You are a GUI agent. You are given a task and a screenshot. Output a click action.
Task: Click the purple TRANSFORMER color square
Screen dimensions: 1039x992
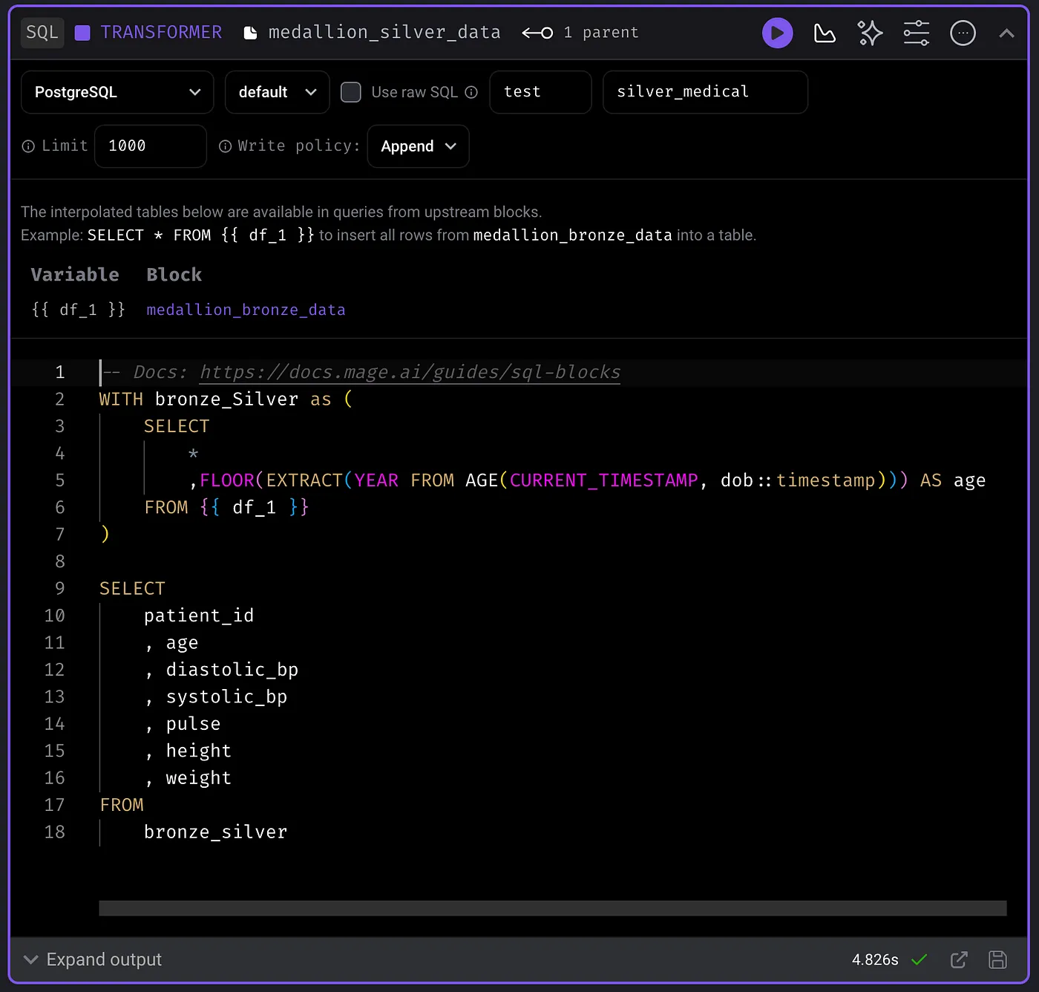point(82,33)
